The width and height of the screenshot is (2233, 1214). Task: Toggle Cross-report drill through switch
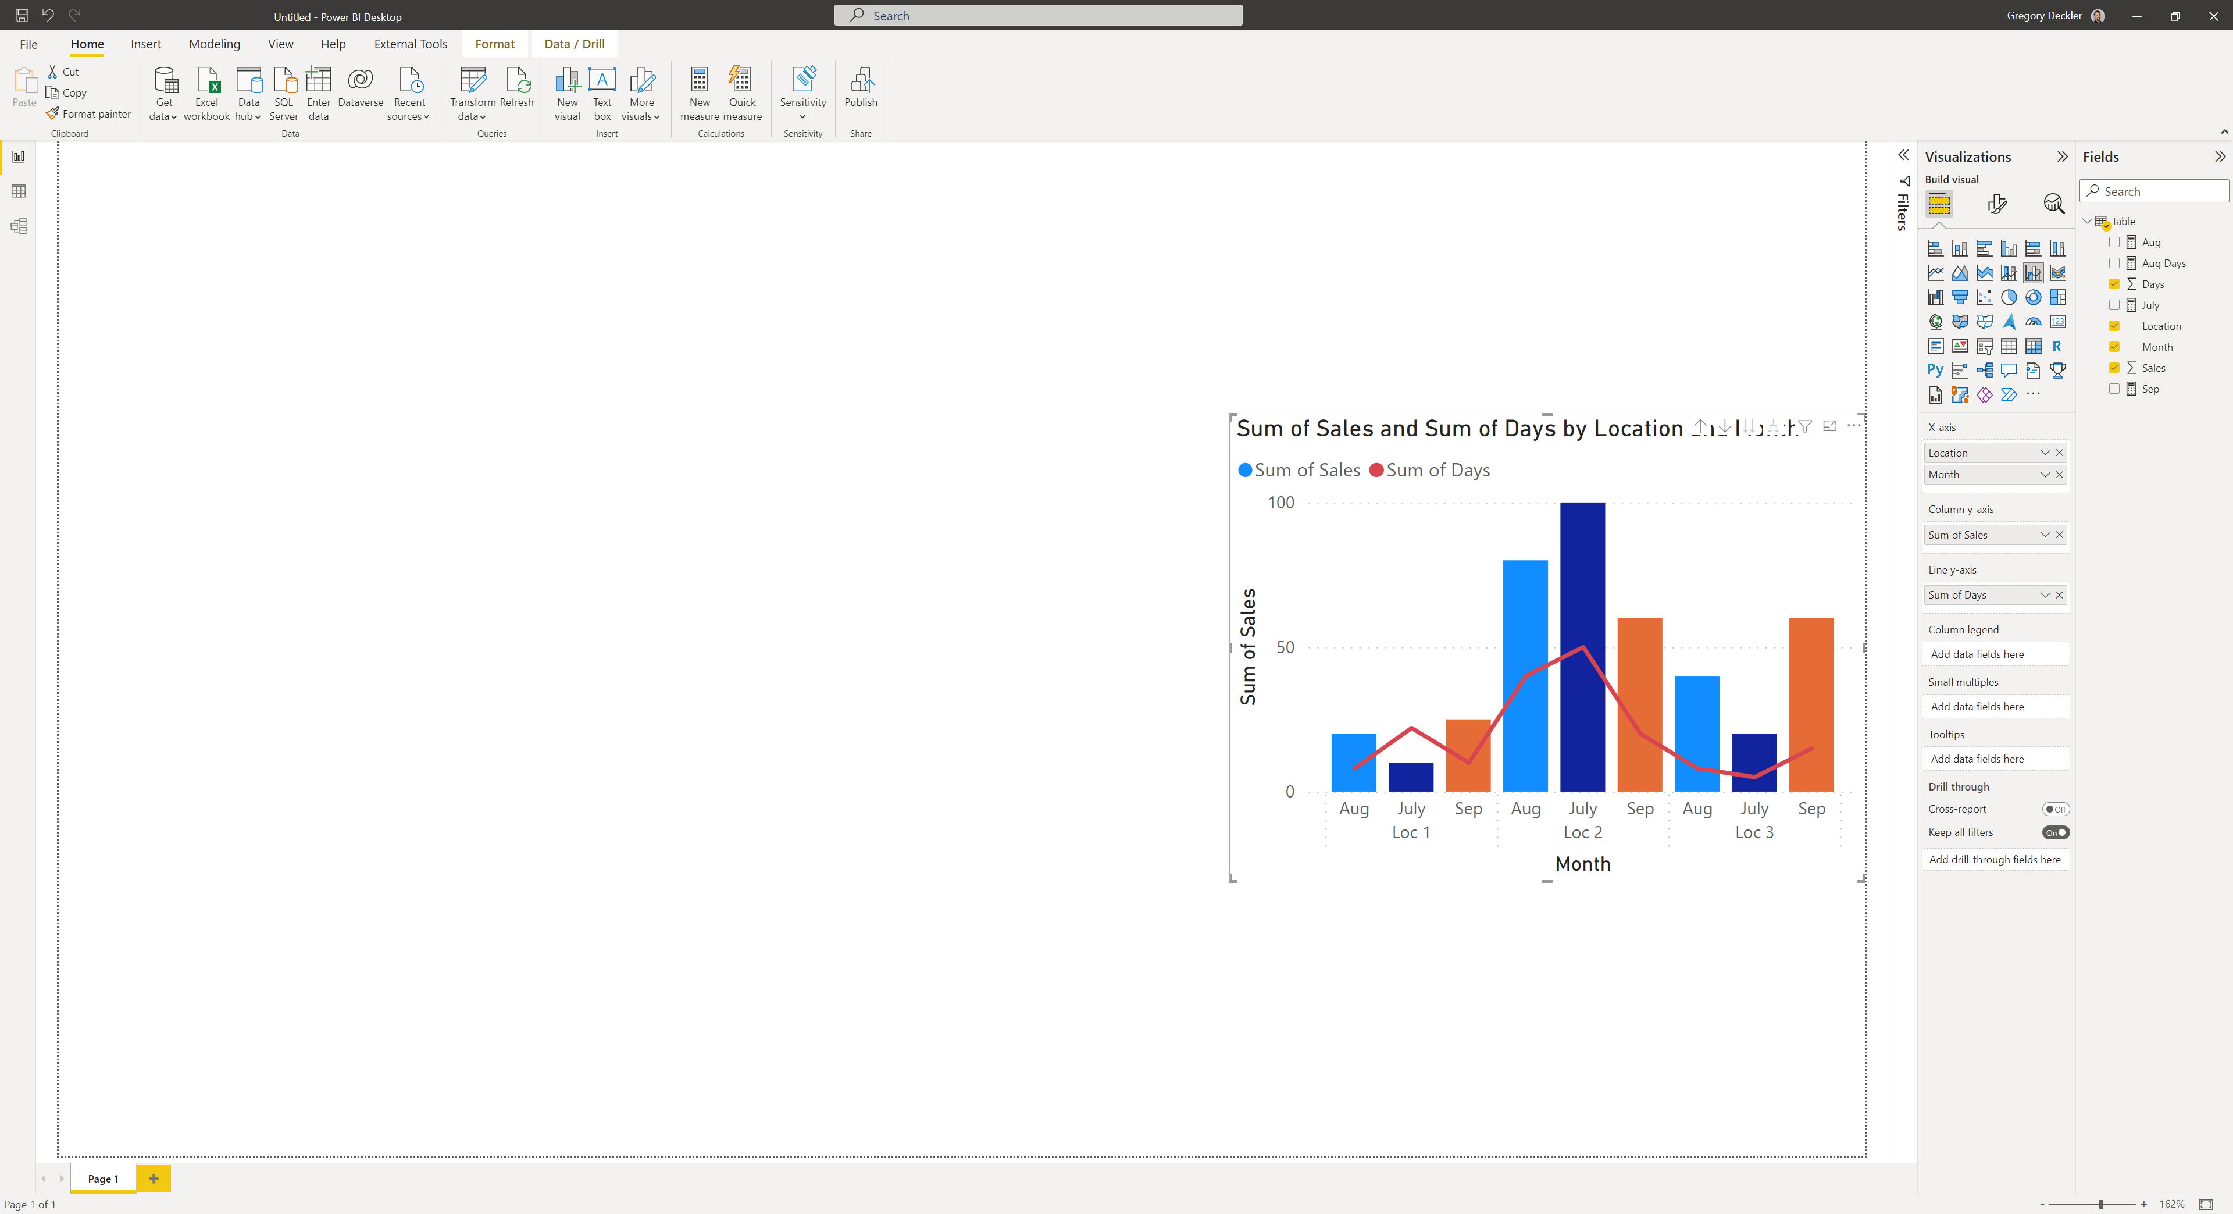(2055, 809)
